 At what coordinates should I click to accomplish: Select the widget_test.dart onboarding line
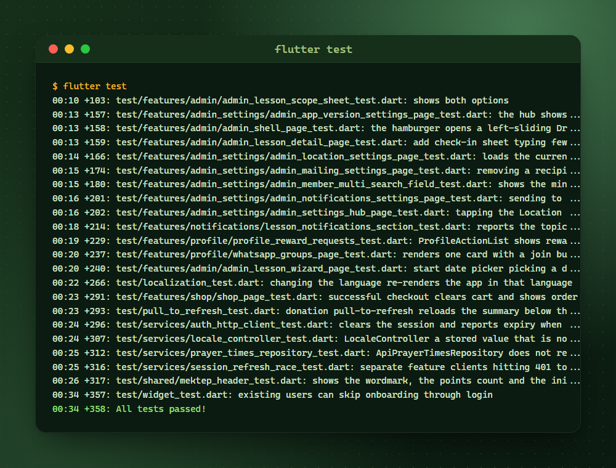[x=272, y=395]
